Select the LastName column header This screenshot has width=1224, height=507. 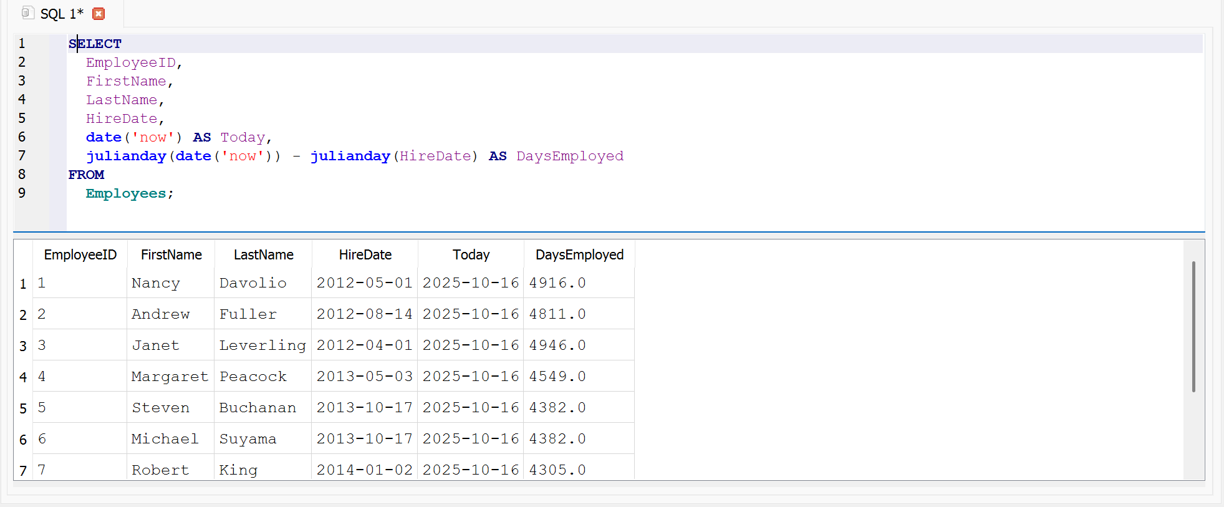263,254
